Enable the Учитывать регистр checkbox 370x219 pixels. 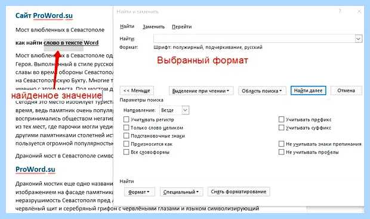tap(127, 119)
